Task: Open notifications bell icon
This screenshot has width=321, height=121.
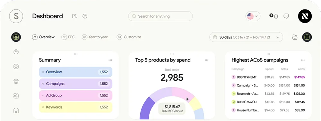Action: 276,16
